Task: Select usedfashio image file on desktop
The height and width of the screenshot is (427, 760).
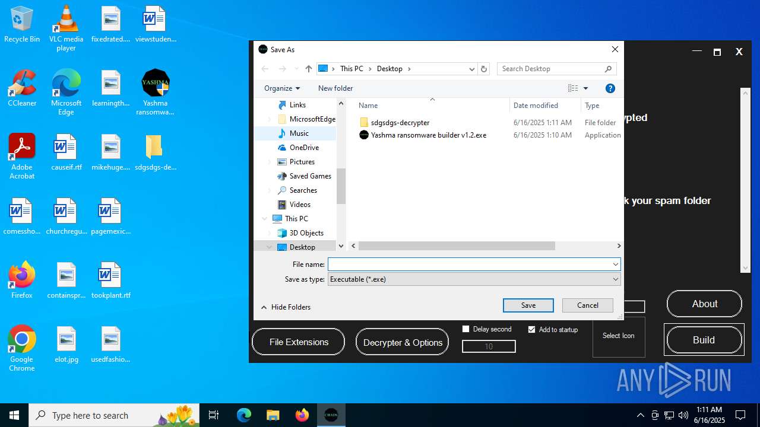Action: pos(110,345)
